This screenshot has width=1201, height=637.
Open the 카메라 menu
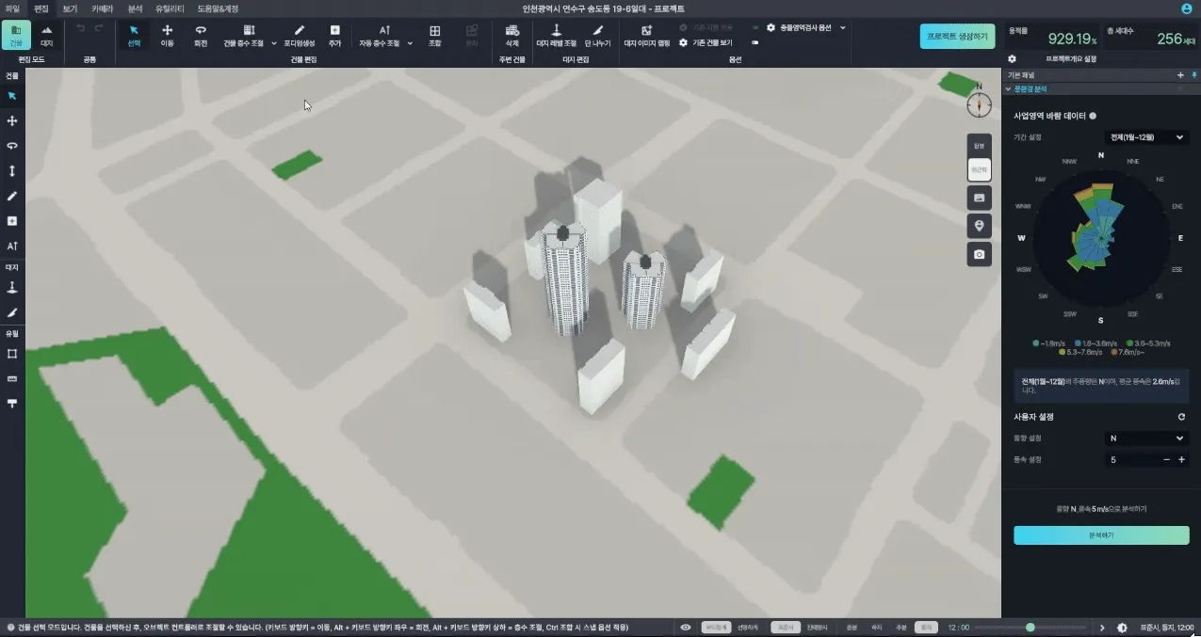point(101,8)
